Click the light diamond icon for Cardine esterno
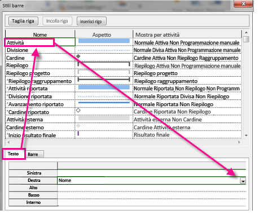259x218 pixels. click(x=78, y=125)
